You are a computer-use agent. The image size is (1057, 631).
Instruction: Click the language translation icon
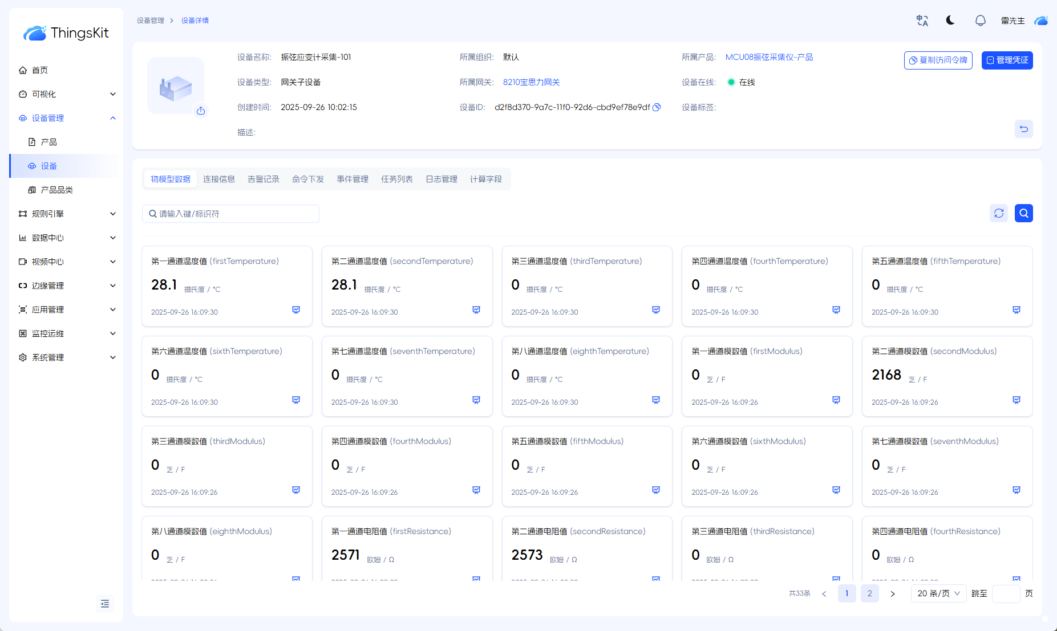click(922, 21)
